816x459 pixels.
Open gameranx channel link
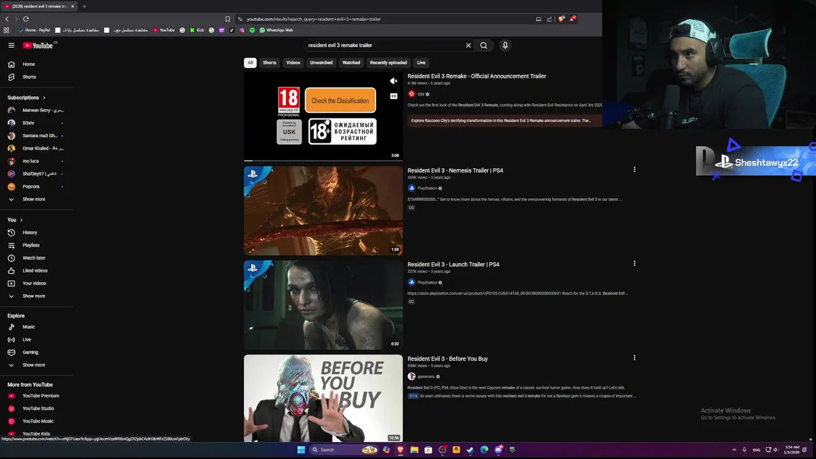(426, 377)
